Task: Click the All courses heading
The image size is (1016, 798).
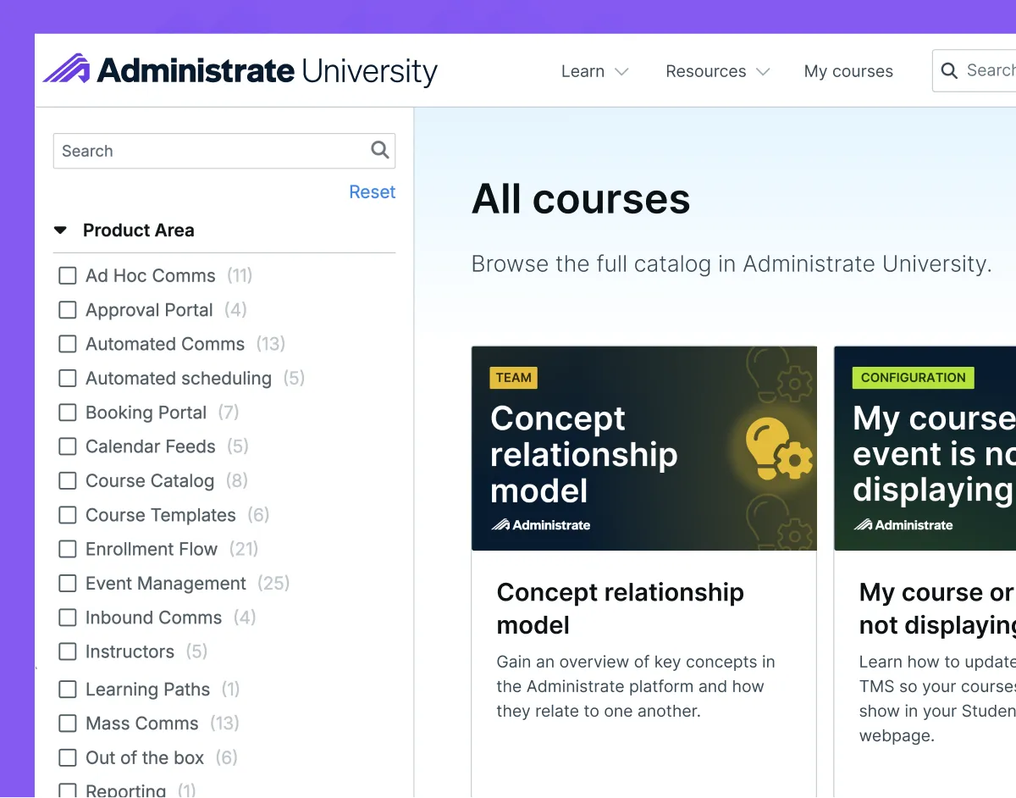Action: 581,199
